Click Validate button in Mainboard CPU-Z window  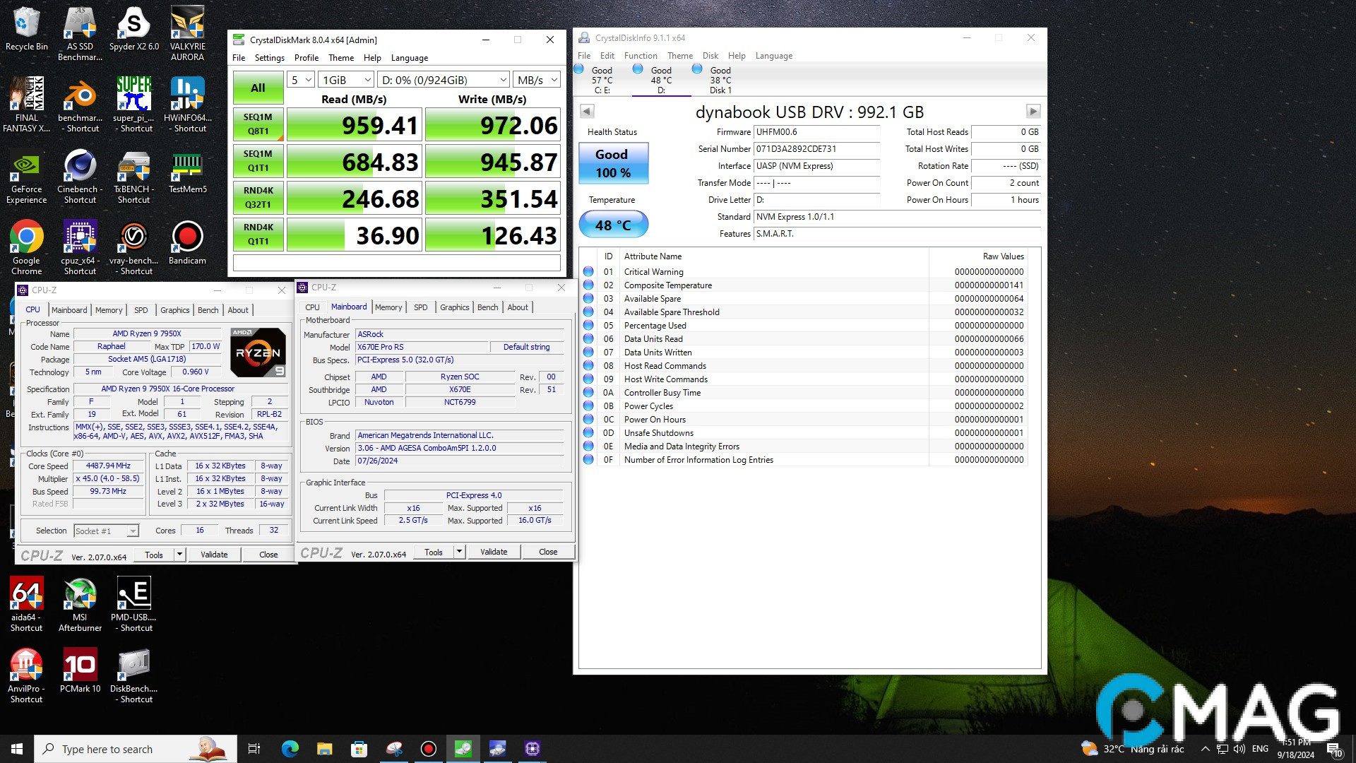(x=493, y=552)
